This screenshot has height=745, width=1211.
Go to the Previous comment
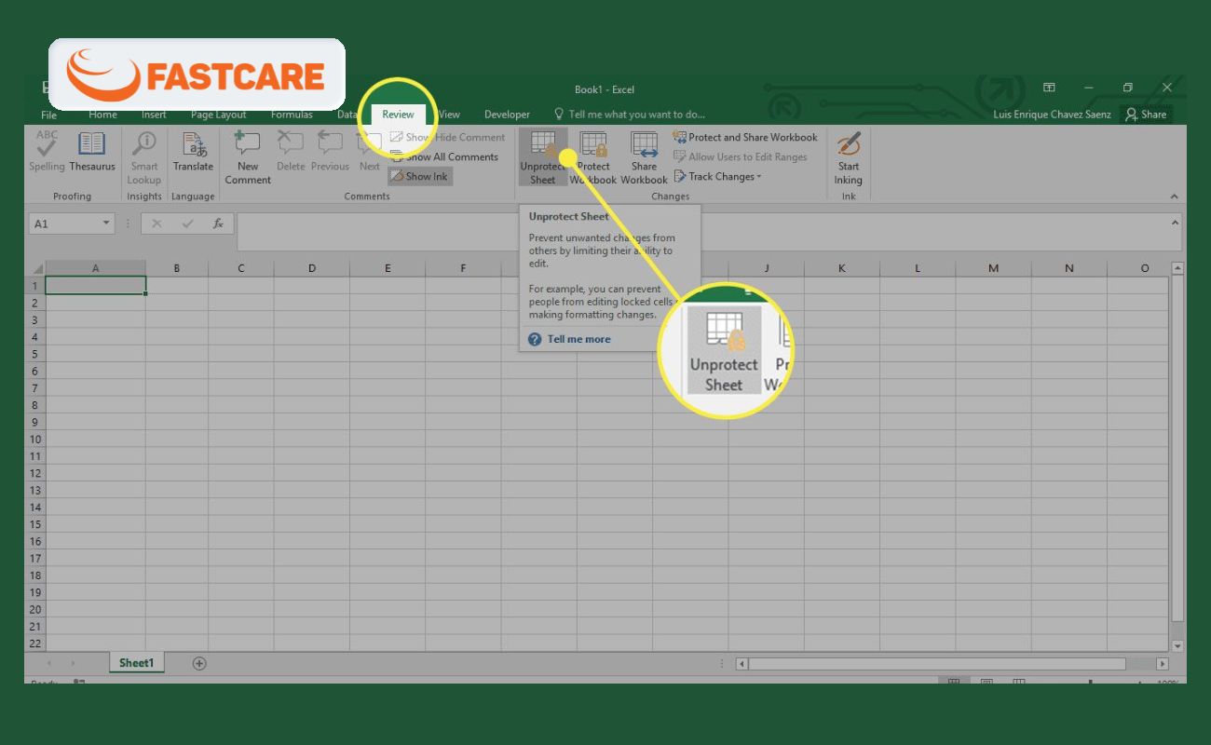[330, 152]
